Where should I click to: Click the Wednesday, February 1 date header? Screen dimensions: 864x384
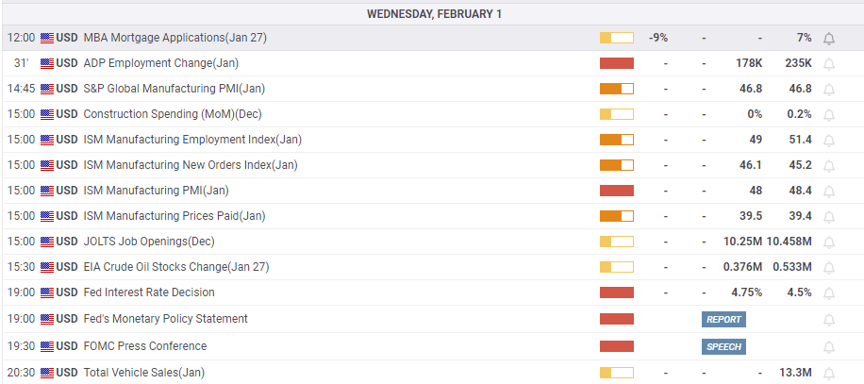coord(432,13)
